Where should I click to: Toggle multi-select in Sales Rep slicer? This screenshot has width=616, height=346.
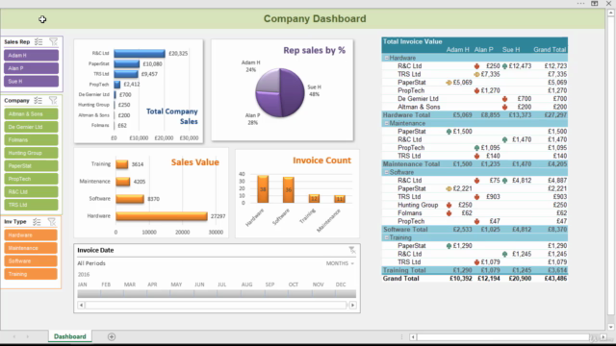38,41
